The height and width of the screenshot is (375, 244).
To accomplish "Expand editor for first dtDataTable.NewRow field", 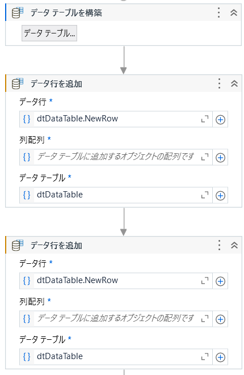I will click(204, 119).
